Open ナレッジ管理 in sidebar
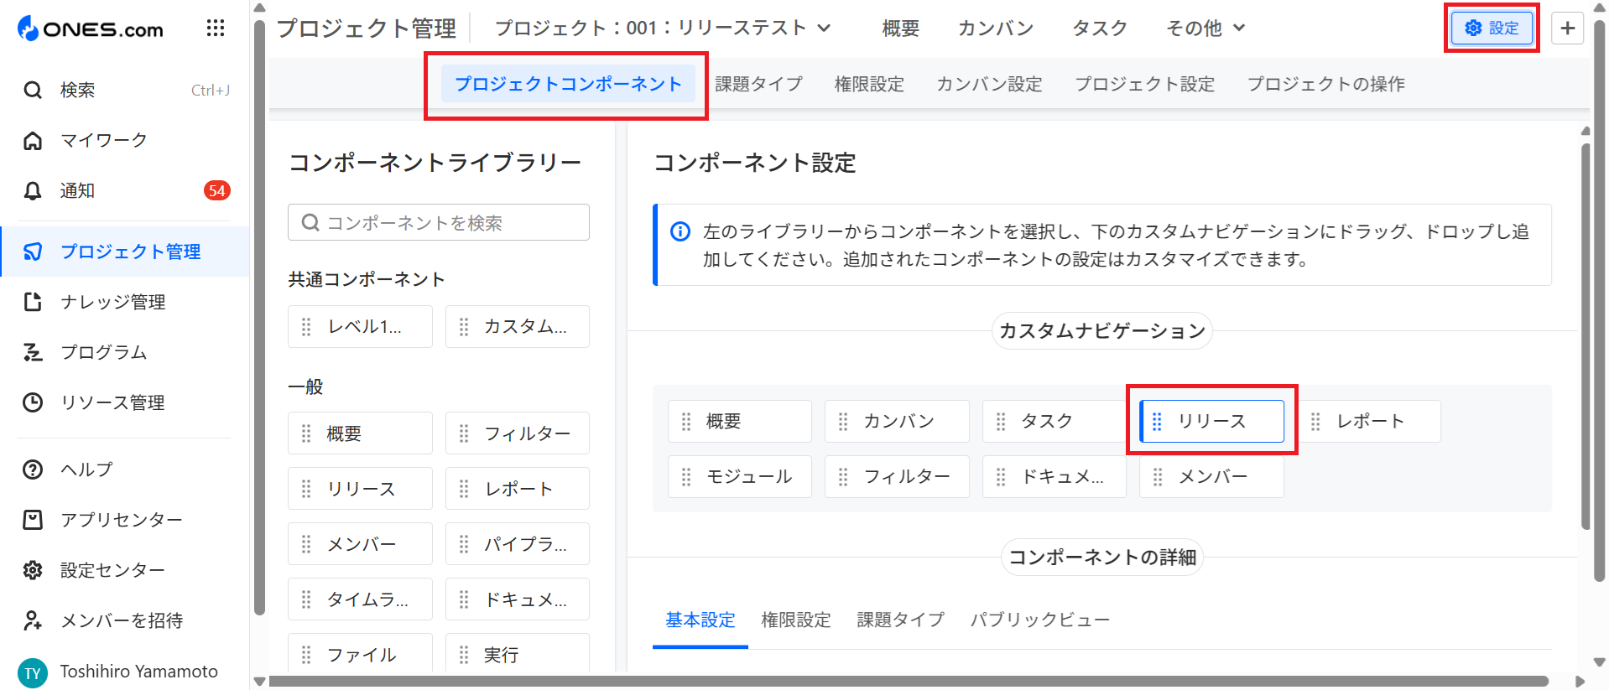The width and height of the screenshot is (1609, 690). coord(126,302)
